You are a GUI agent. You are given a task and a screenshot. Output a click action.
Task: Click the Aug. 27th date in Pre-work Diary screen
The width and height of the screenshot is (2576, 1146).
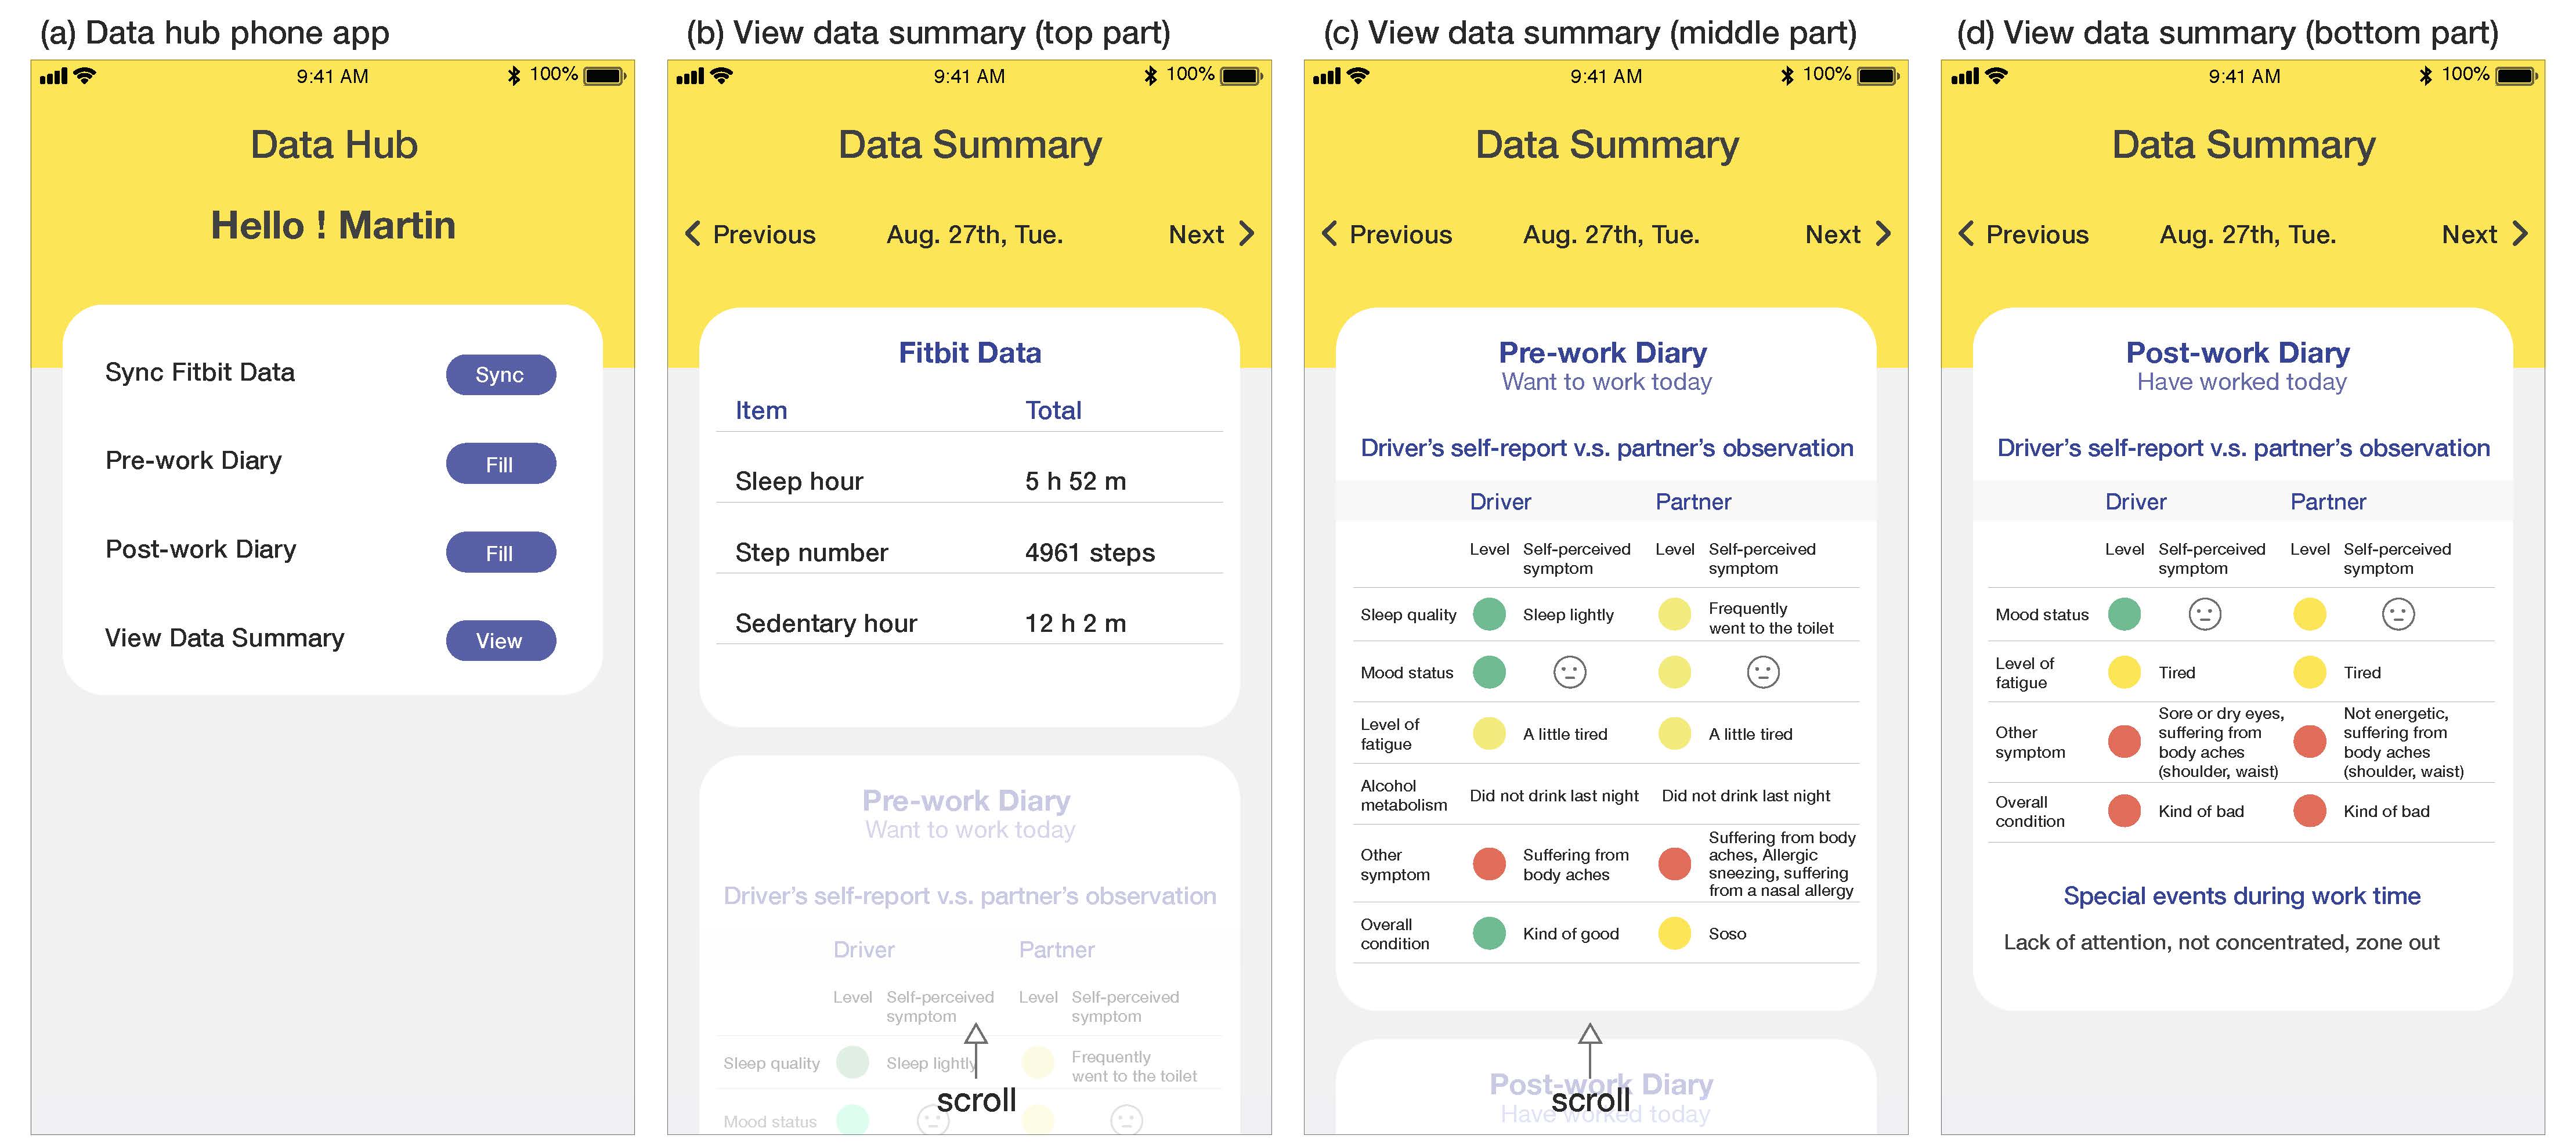[x=1611, y=235]
